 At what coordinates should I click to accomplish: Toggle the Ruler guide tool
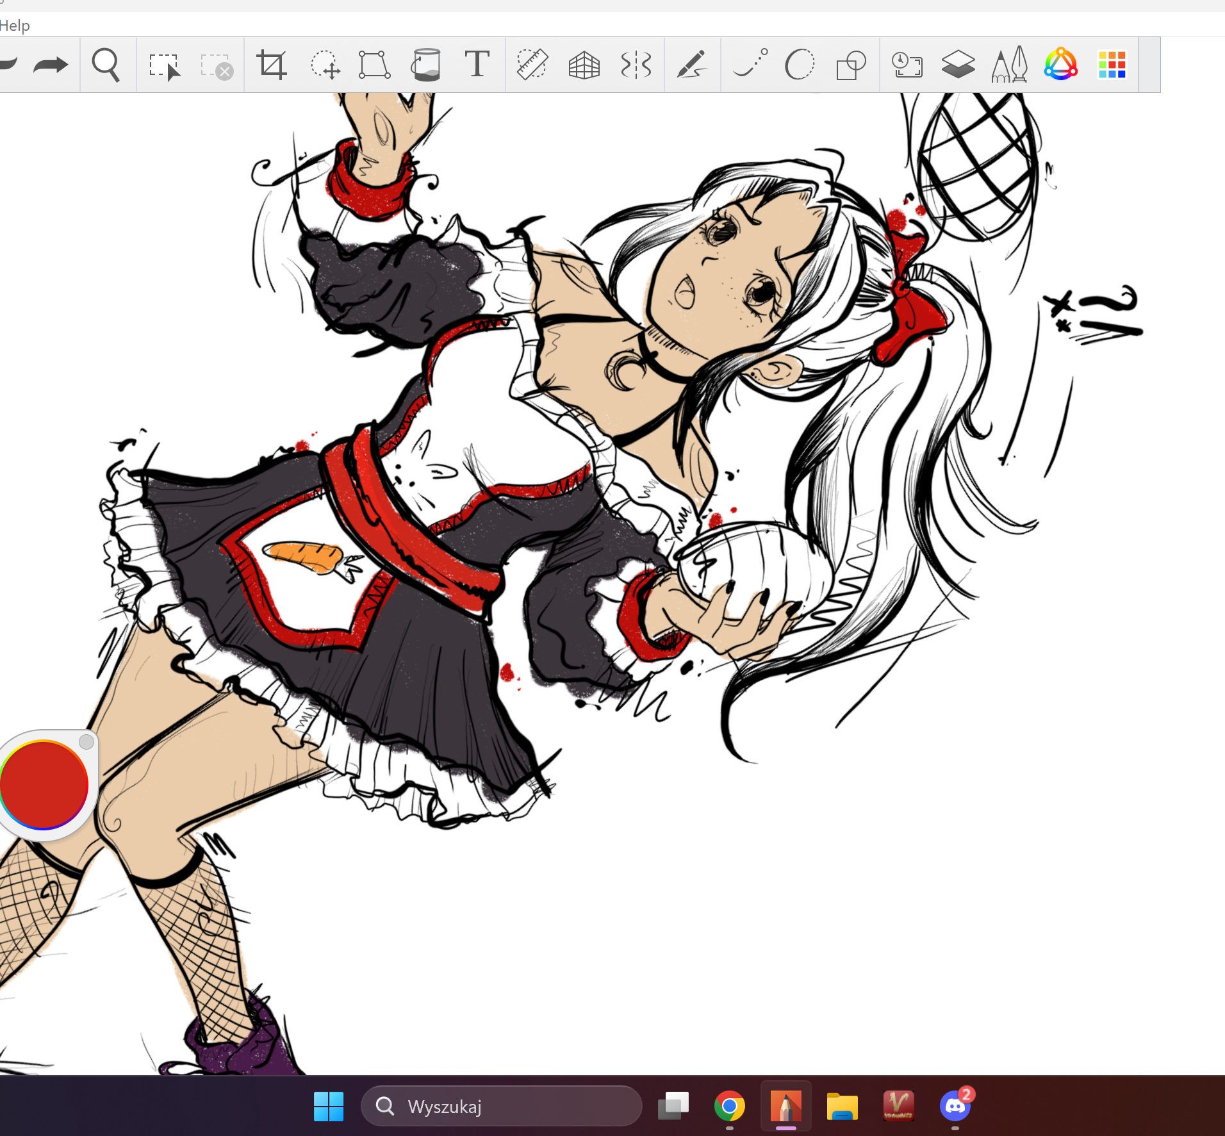[532, 65]
